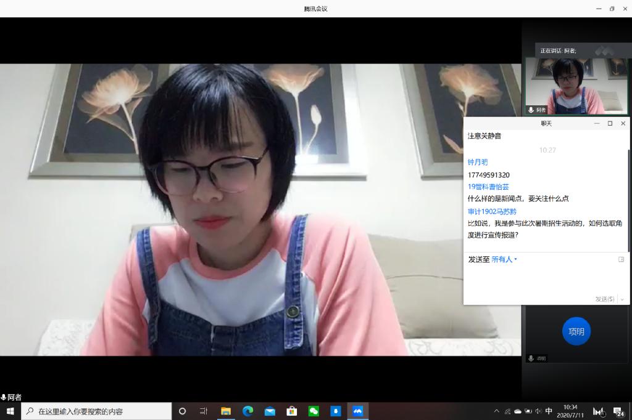Open WeChat from the taskbar
632x420 pixels.
(x=314, y=411)
